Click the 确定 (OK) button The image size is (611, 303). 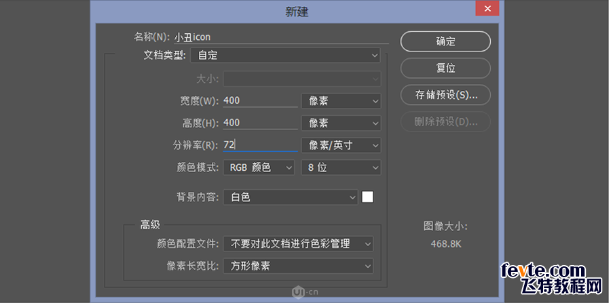point(445,41)
